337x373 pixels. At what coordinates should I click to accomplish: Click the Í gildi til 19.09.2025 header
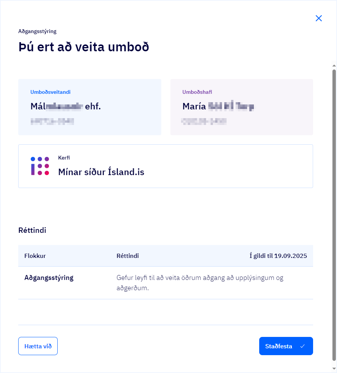click(x=278, y=256)
